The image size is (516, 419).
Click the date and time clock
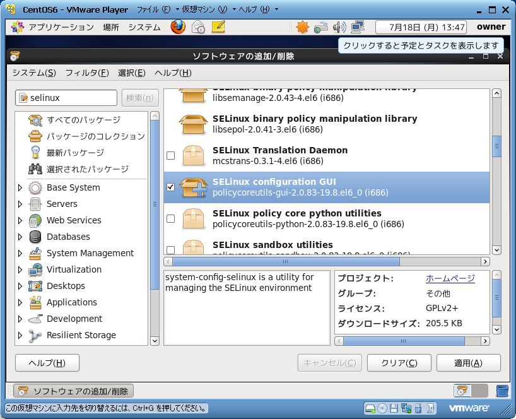click(421, 27)
